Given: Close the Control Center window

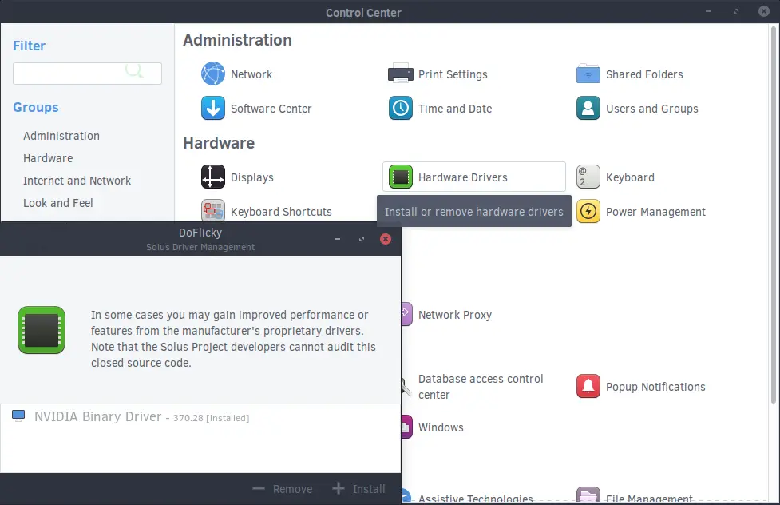Looking at the screenshot, I should [764, 11].
